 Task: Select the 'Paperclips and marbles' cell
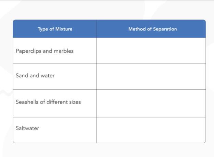55,51
